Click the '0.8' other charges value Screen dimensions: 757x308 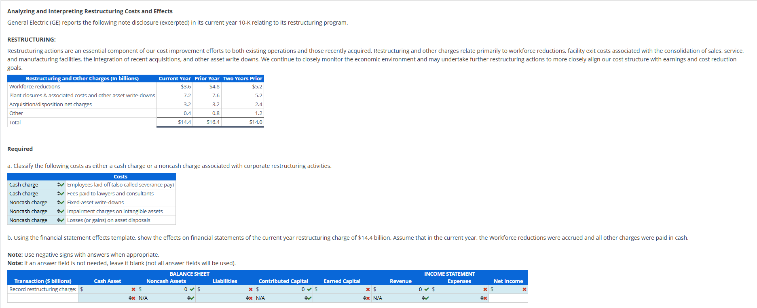[216, 113]
